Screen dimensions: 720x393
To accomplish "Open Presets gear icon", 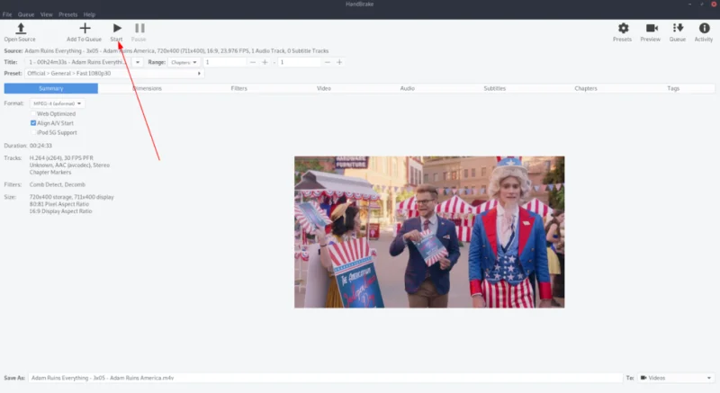I will tap(623, 29).
